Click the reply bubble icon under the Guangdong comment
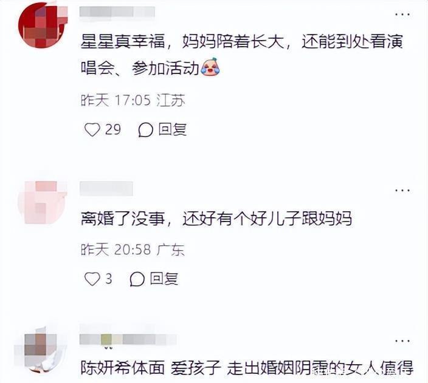428x383 pixels. coord(137,279)
